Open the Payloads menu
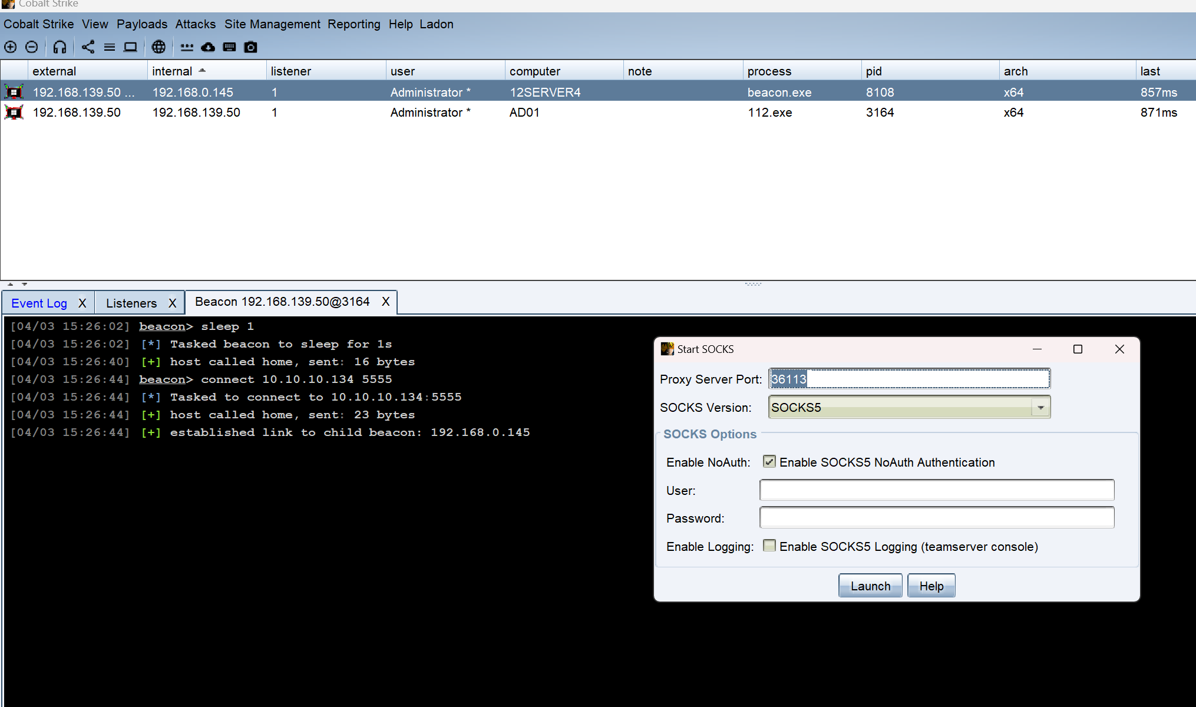This screenshot has width=1196, height=707. 141,24
